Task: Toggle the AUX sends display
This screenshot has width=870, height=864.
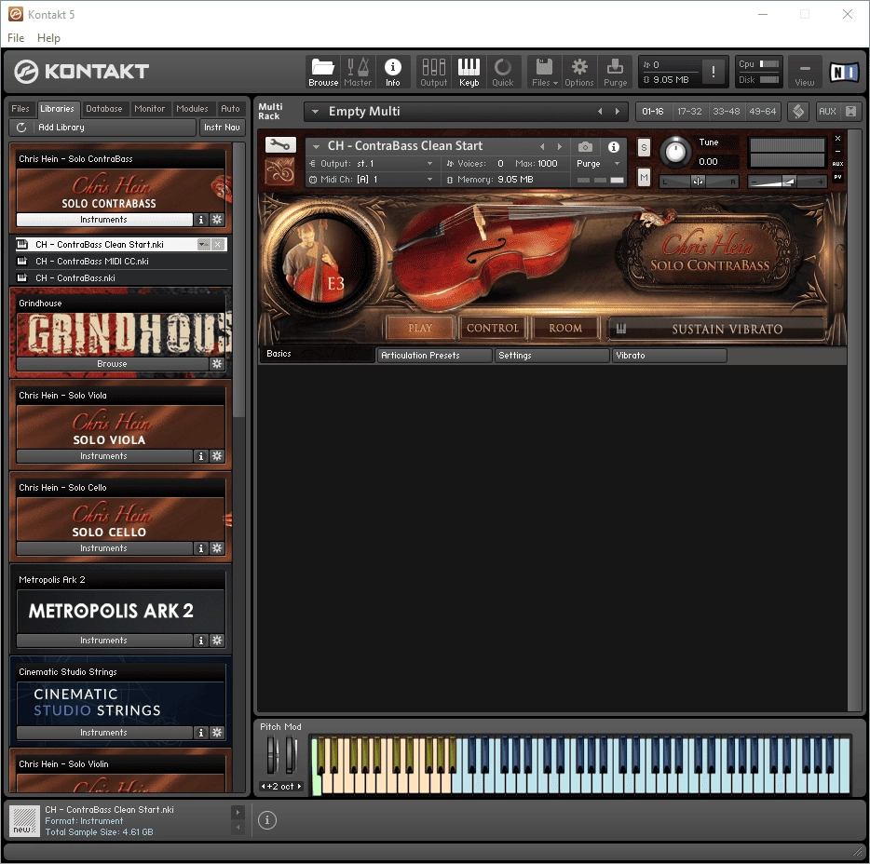Action: 827,112
